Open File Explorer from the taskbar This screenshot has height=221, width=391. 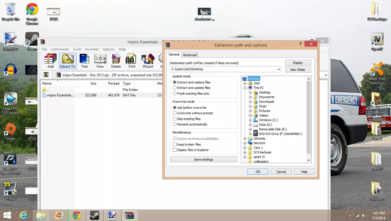[41, 215]
